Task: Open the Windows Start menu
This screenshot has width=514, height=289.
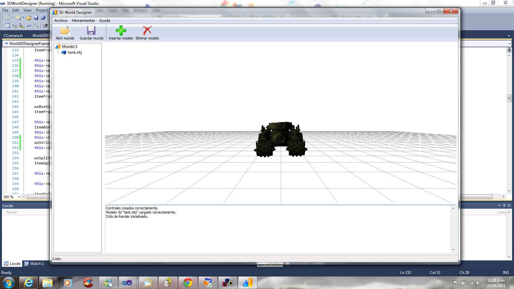Action: click(x=9, y=283)
